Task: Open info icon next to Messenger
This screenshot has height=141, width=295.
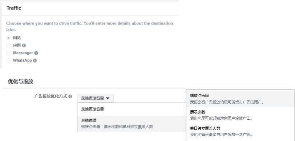Action: [x=36, y=53]
